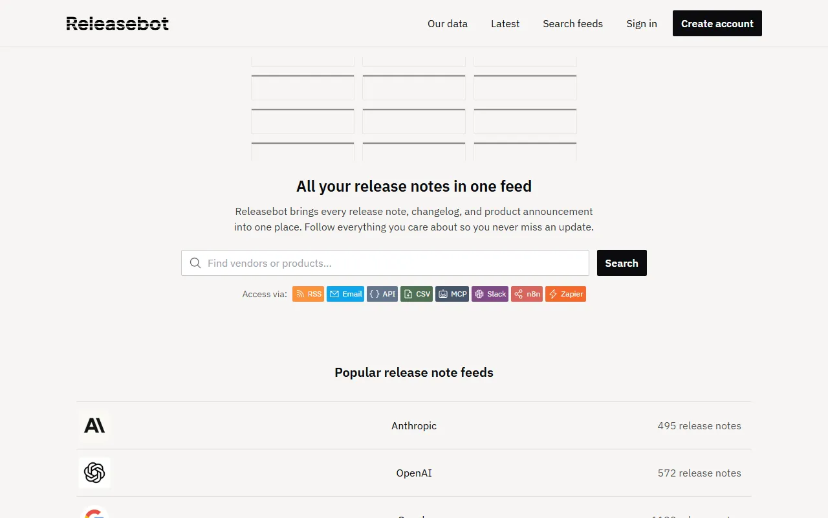This screenshot has width=828, height=518.
Task: Open the n8n integration badge
Action: [527, 294]
